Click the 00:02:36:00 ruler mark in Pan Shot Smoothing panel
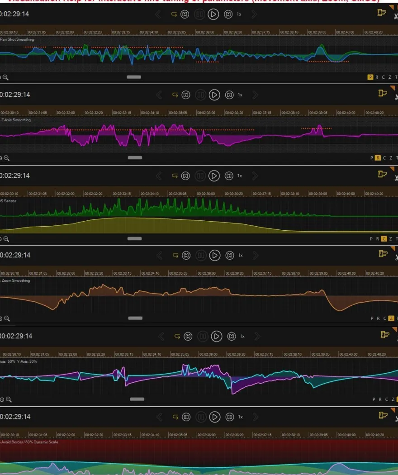398x475 pixels. tap(205, 32)
